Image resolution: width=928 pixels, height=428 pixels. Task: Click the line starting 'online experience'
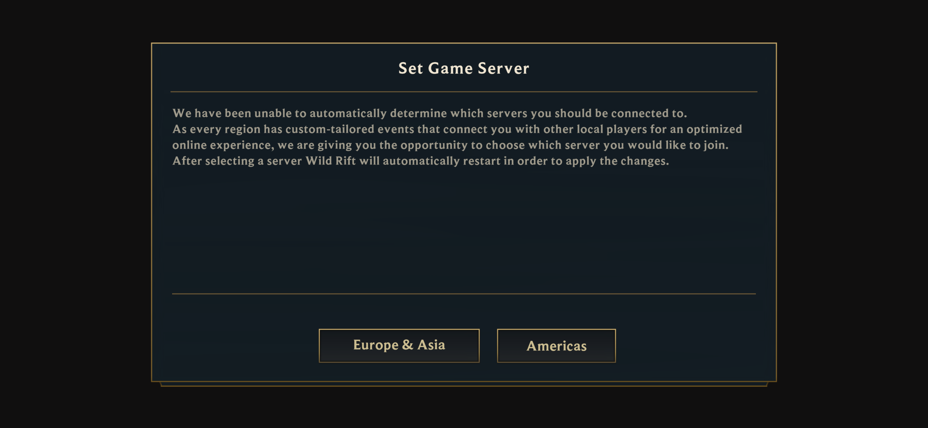(x=451, y=145)
